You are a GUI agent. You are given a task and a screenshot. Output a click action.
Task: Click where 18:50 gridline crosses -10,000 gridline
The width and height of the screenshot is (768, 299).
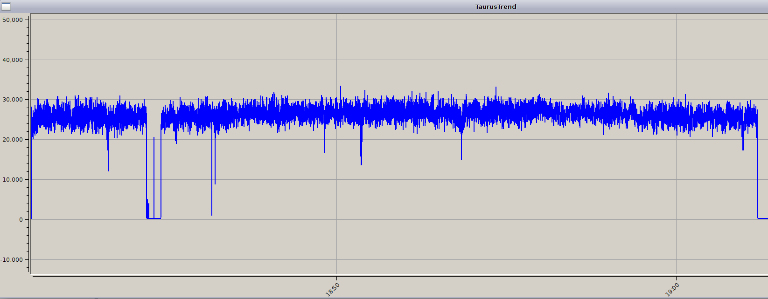337,260
